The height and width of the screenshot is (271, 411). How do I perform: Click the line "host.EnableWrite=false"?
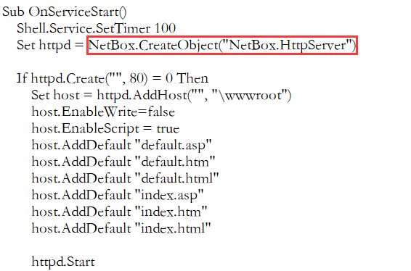click(x=103, y=112)
